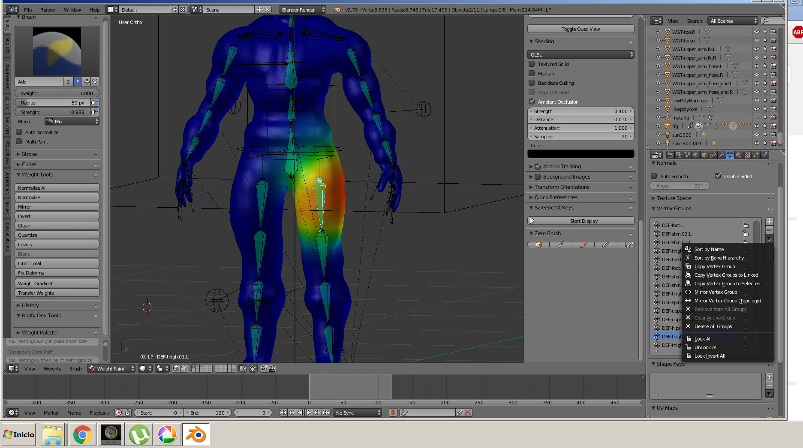Toggle the timeline frame-range lock icon
This screenshot has width=803, height=448.
point(127,412)
